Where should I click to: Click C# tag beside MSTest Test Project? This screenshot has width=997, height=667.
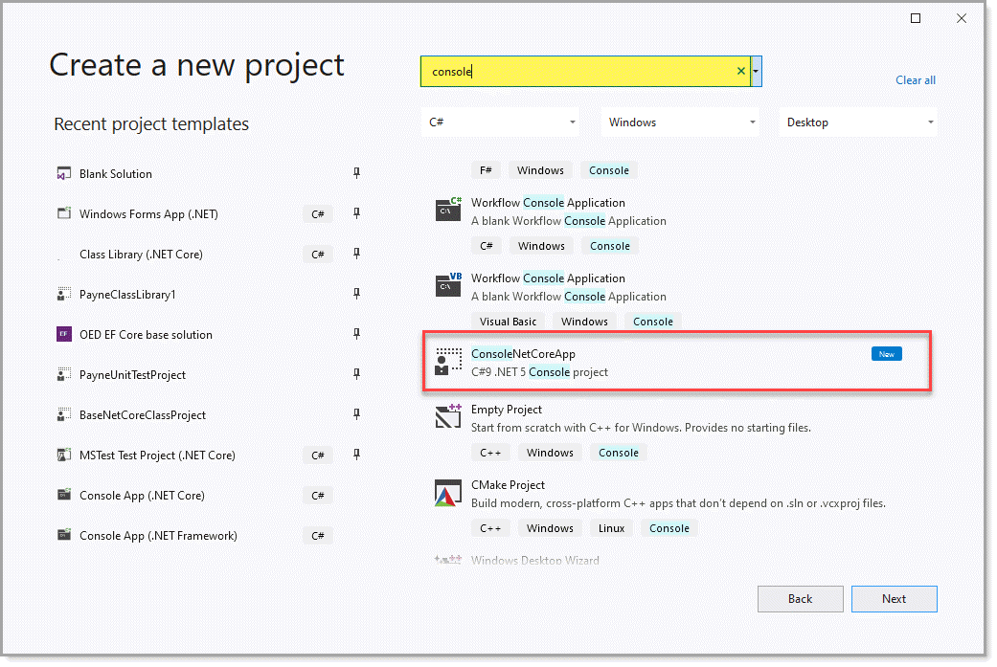click(x=318, y=455)
